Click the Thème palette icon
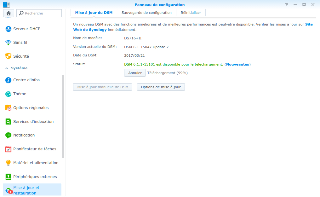This screenshot has width=320, height=197. point(9,94)
